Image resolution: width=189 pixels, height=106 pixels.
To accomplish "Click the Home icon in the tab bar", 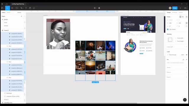I will [x=2, y=4].
